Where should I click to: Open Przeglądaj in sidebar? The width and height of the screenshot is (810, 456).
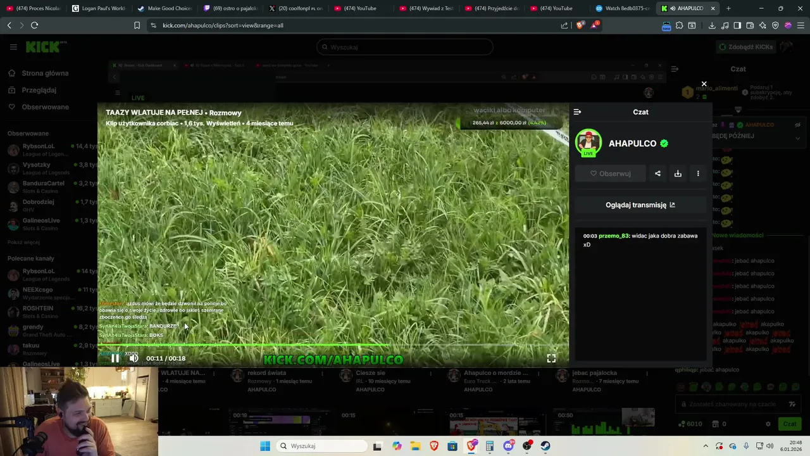39,90
